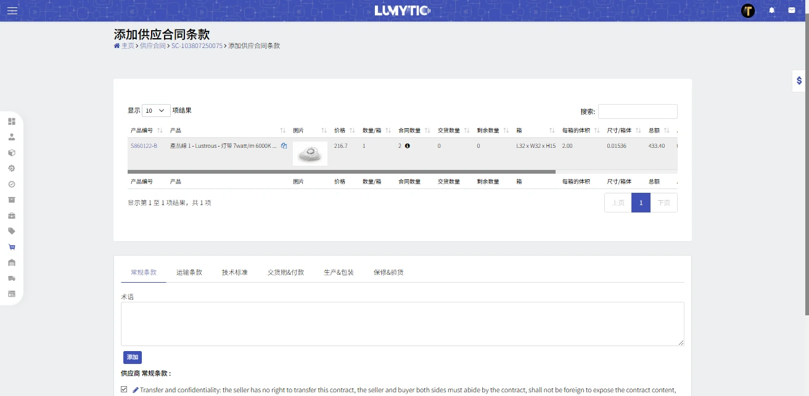
Task: Click the price tag sidebar icon
Action: (x=12, y=231)
